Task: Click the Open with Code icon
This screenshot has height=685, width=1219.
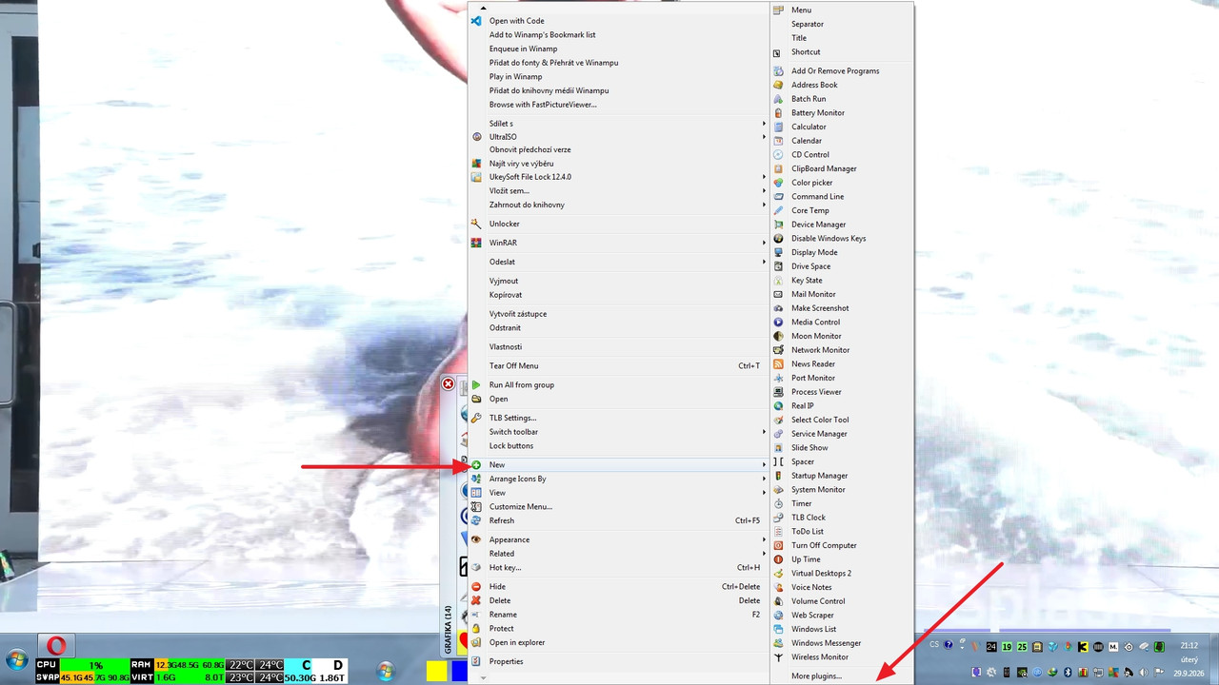Action: click(476, 20)
